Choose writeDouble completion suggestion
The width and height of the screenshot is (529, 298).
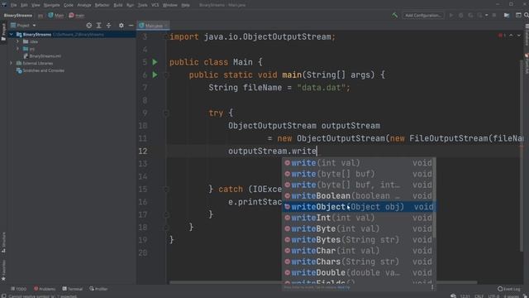[358, 272]
